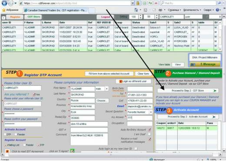
Task: Open status bar zoom level dropdown
Action: point(220,160)
